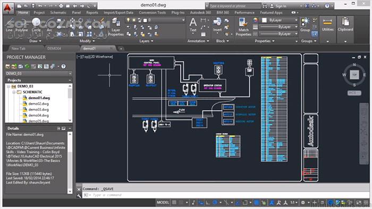Click the Customization menu icon in status bar
Viewport: 372px width, 209px height.
tap(366, 203)
